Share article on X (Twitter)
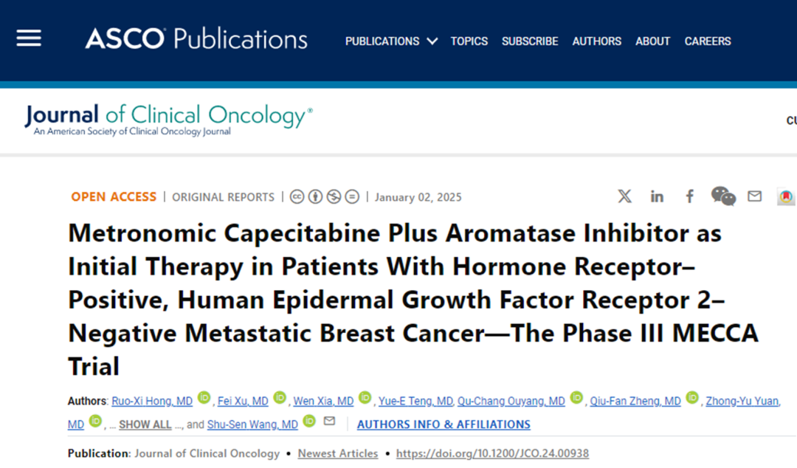 click(624, 196)
